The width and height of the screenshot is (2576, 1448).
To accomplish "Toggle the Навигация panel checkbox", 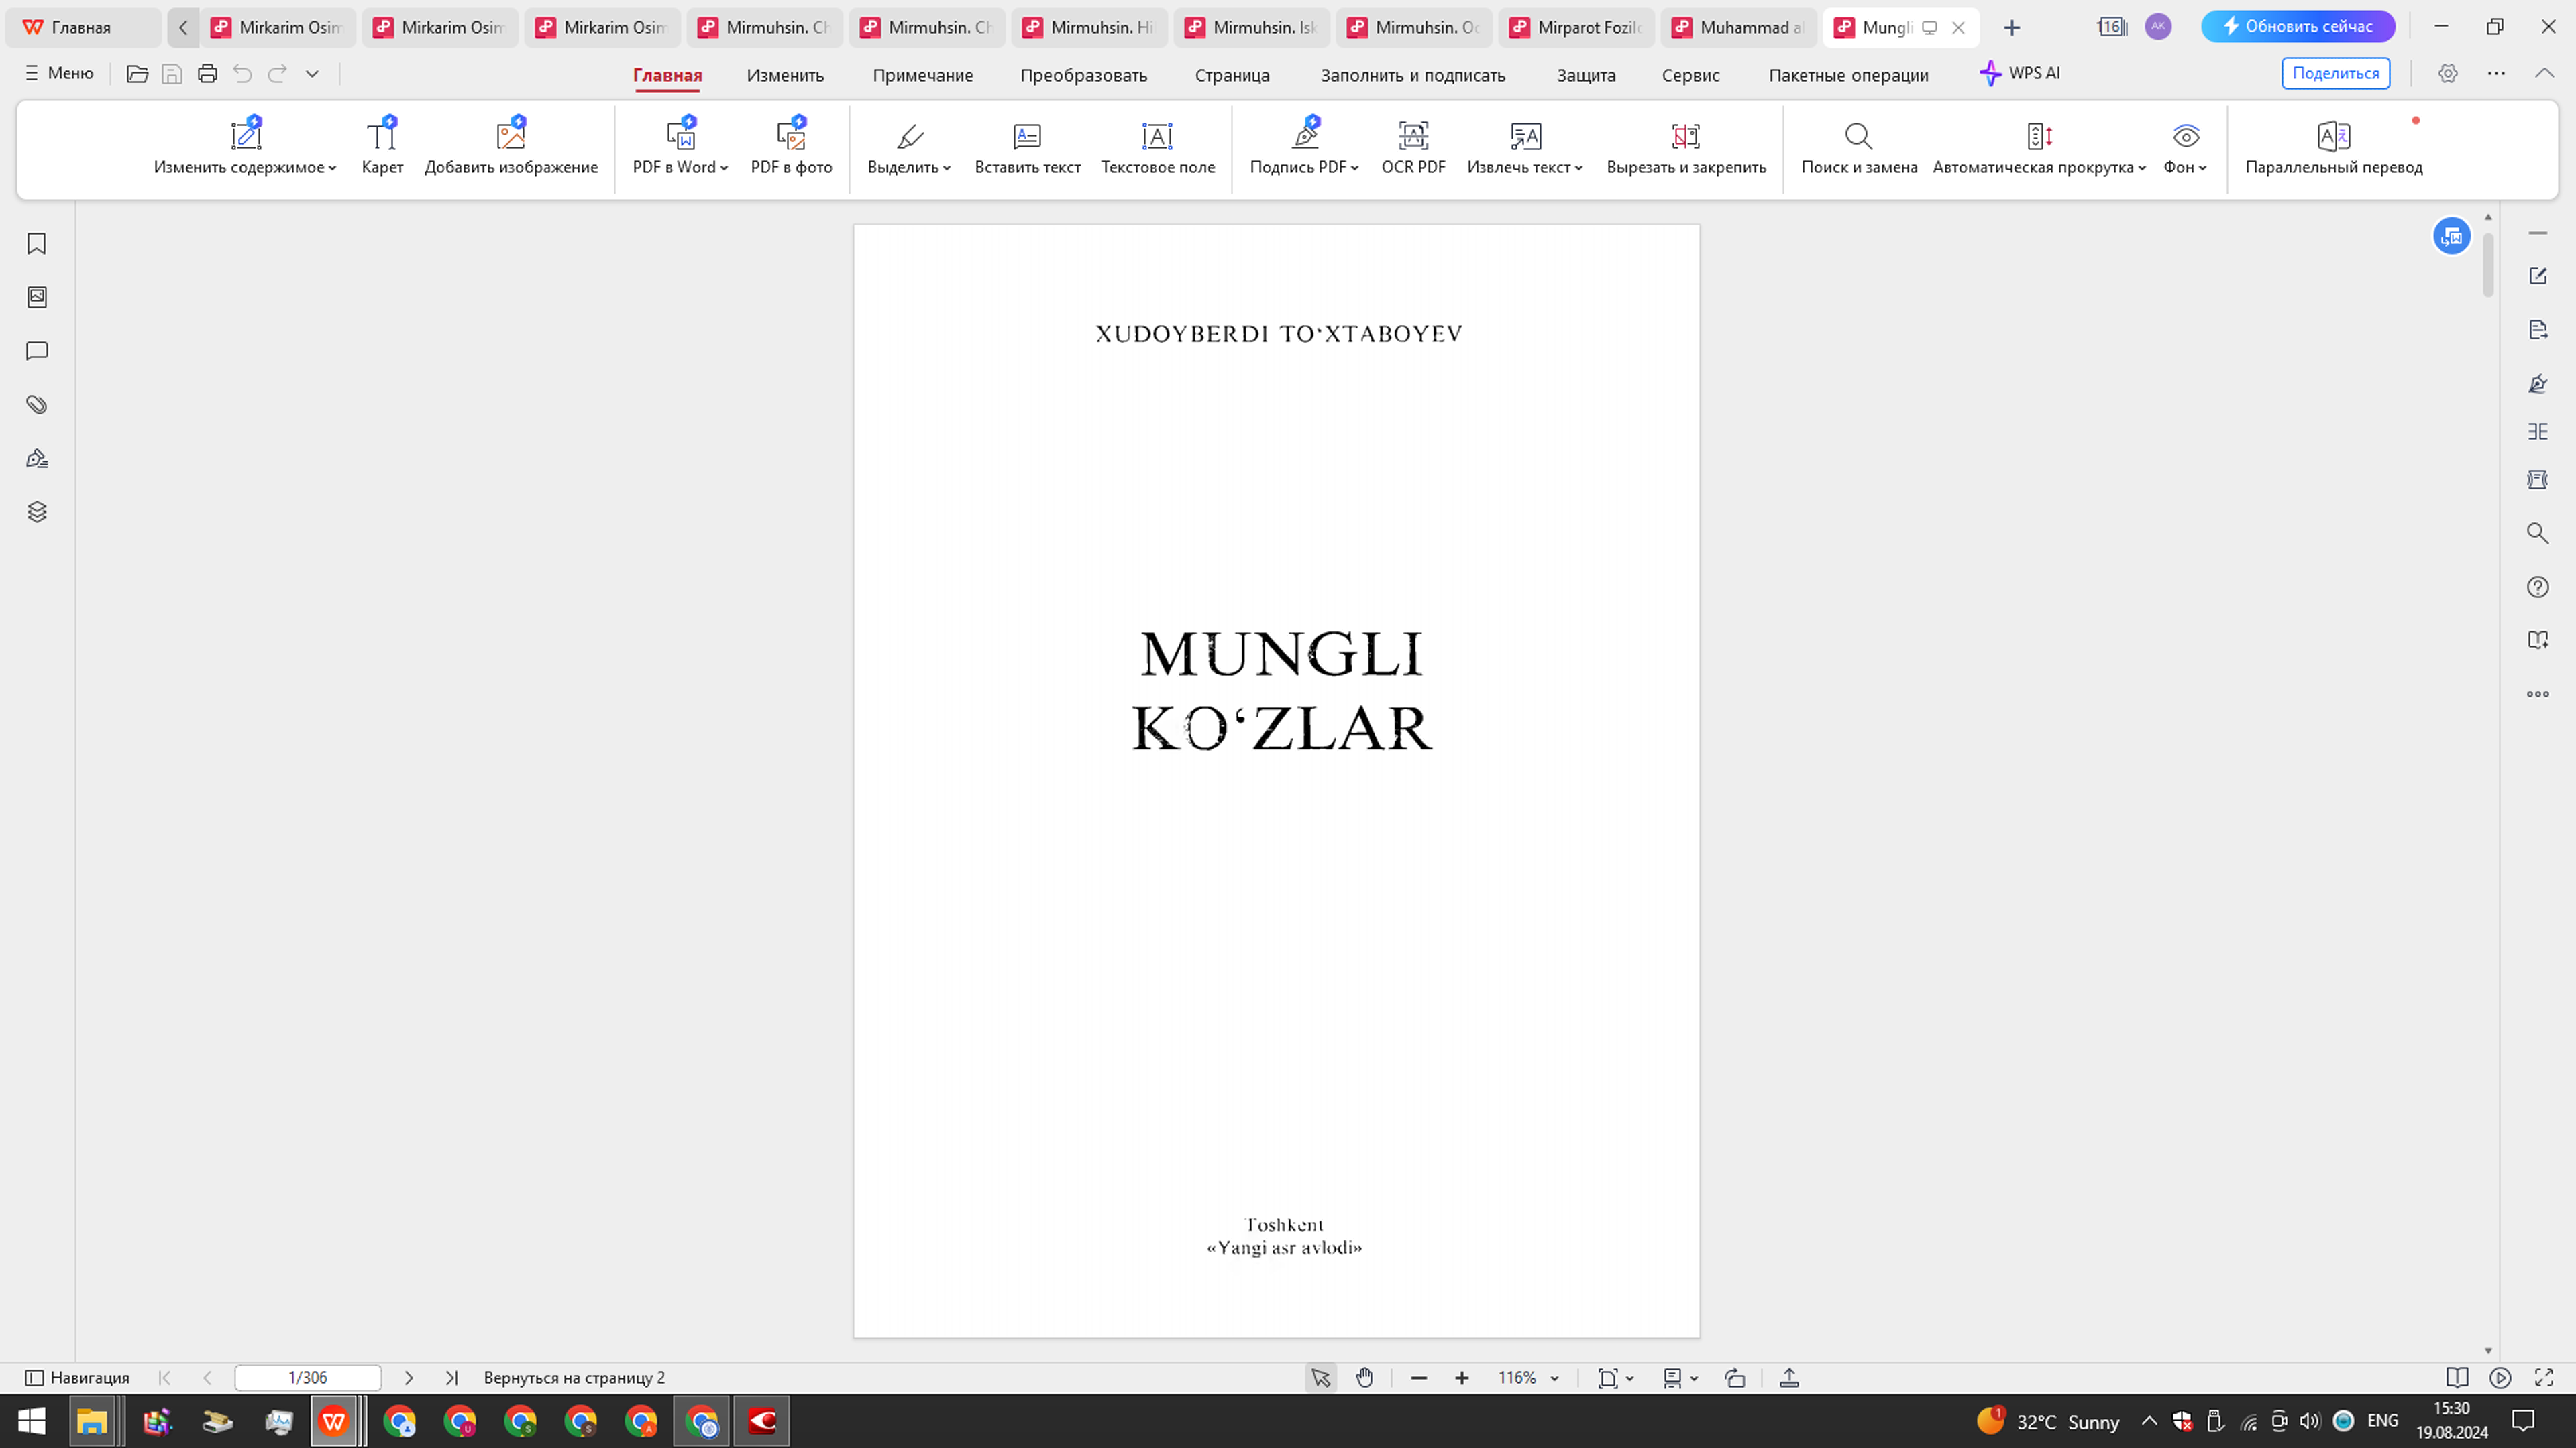I will [34, 1377].
